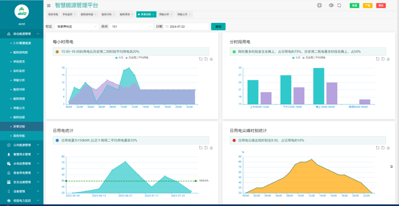Click the refresh icon in the header
Image resolution: width=399 pixels, height=206 pixels.
pyautogui.click(x=339, y=5)
